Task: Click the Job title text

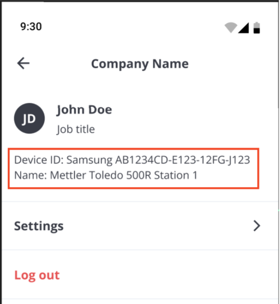Action: 76,129
